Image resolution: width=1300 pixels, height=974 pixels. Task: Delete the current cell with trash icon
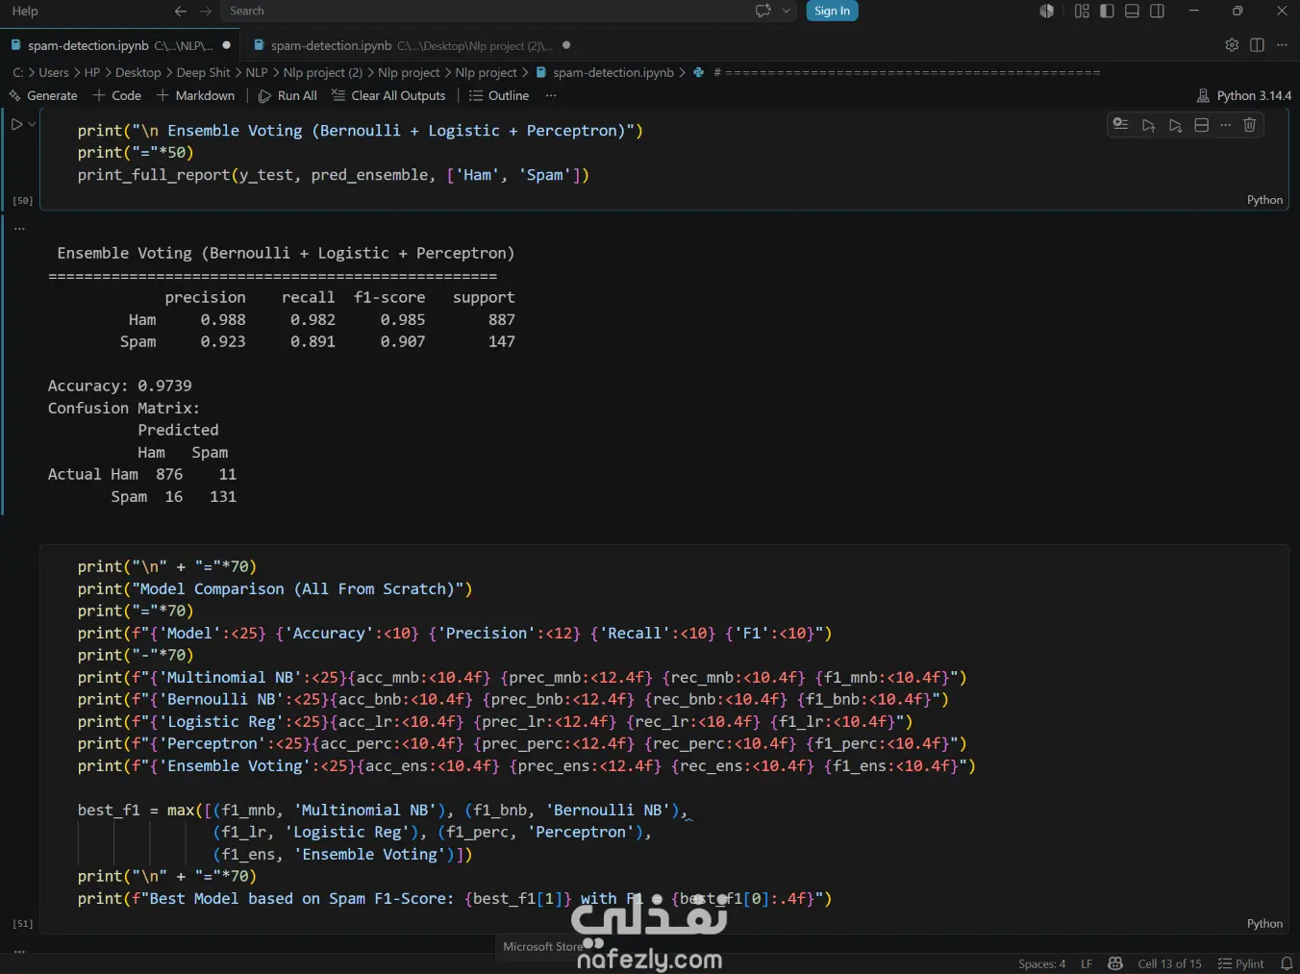click(x=1250, y=125)
